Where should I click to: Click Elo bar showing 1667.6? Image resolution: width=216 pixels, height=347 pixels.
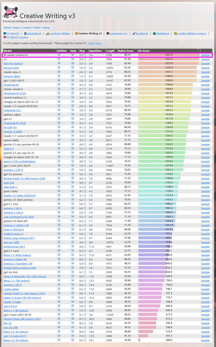pyautogui.click(x=169, y=55)
